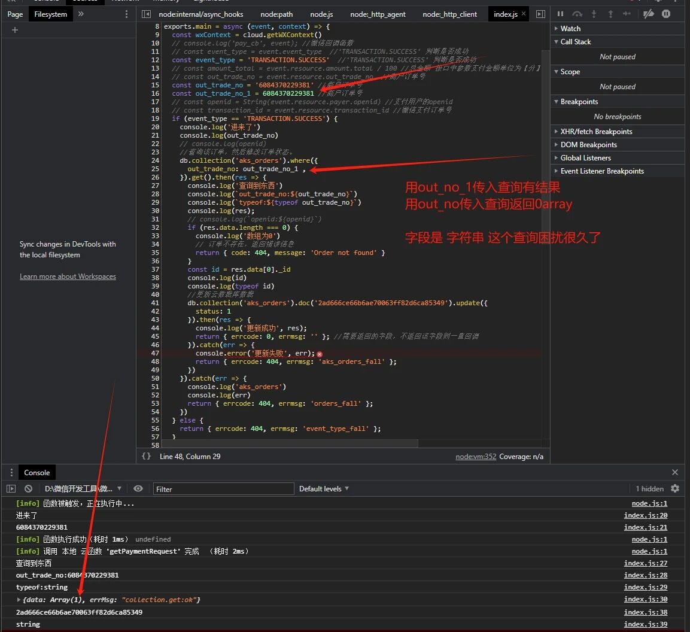Screen dimensions: 690x632
Task: Open node:internal/async_hooks tab
Action: pyautogui.click(x=200, y=14)
